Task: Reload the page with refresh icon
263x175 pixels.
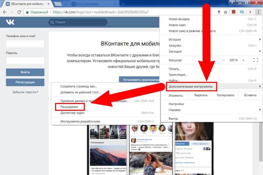Action: [x=19, y=12]
